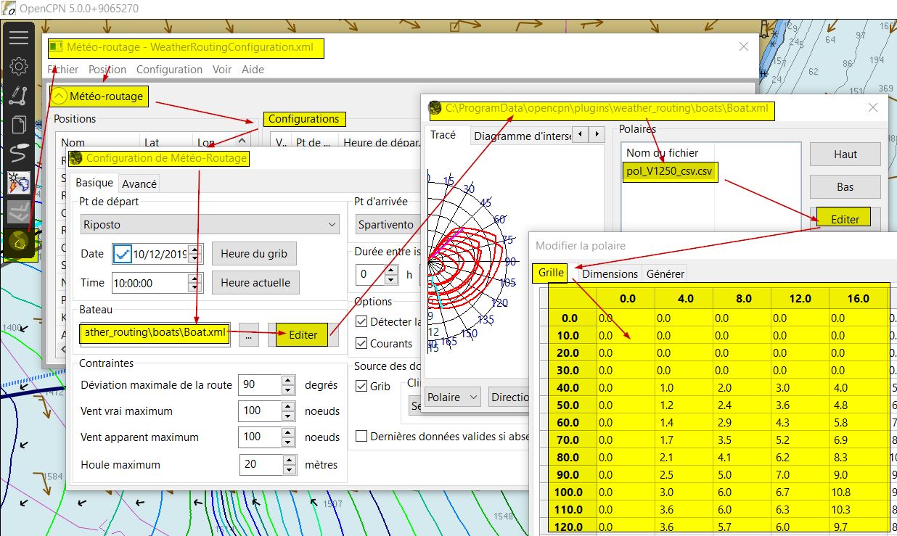This screenshot has width=897, height=536.
Task: Switch to the Avancé tab
Action: coord(139,184)
